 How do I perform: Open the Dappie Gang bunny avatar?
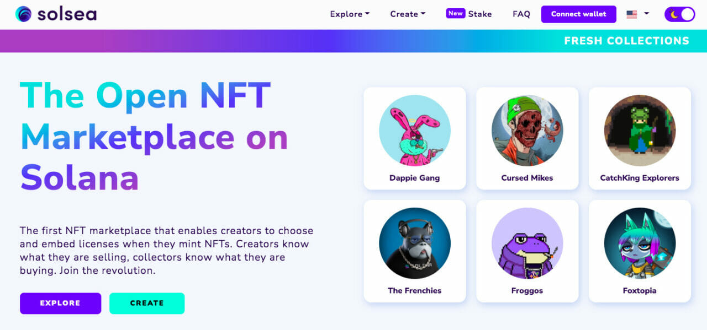(x=414, y=131)
